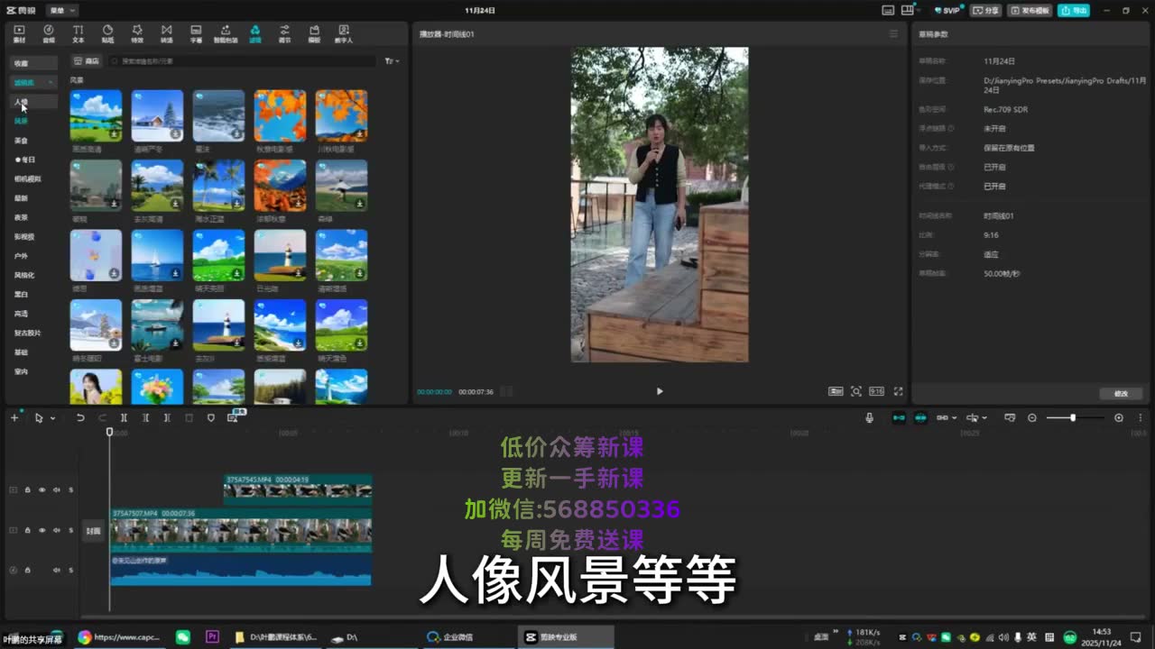Image resolution: width=1155 pixels, height=649 pixels.
Task: Zoom in the timeline
Action: click(x=1119, y=417)
